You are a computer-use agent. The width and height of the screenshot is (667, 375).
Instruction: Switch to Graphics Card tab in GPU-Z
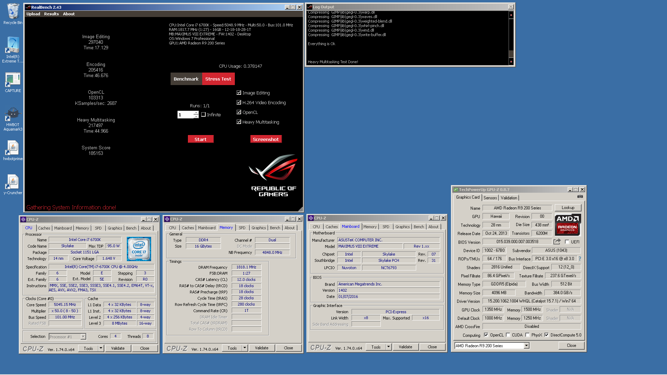(x=468, y=197)
